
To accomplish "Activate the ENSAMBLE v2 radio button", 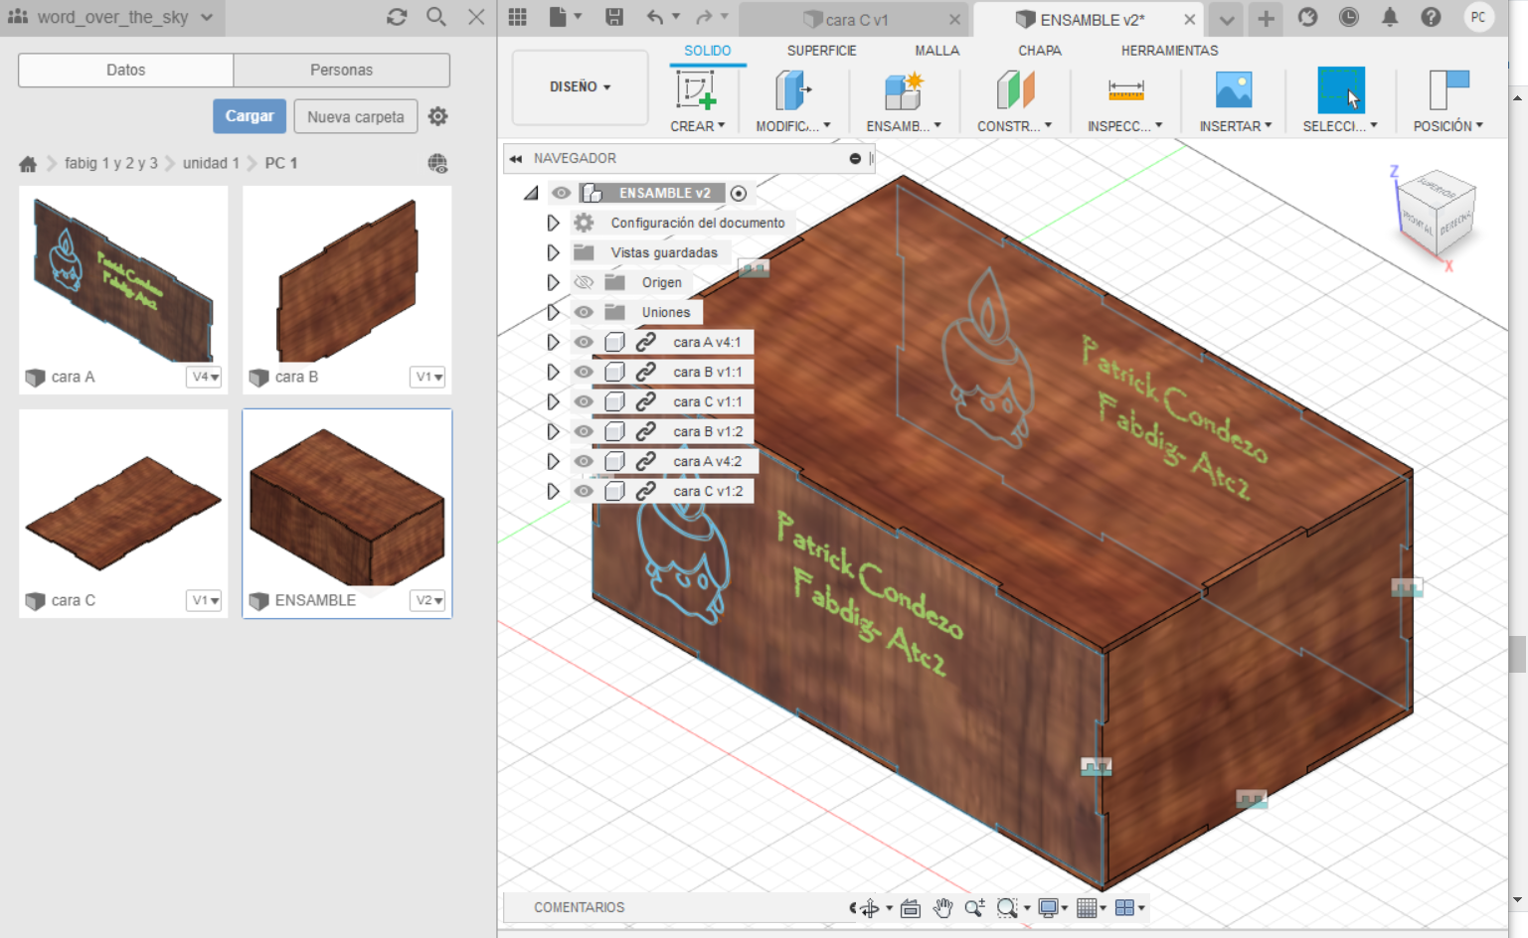I will (x=739, y=193).
